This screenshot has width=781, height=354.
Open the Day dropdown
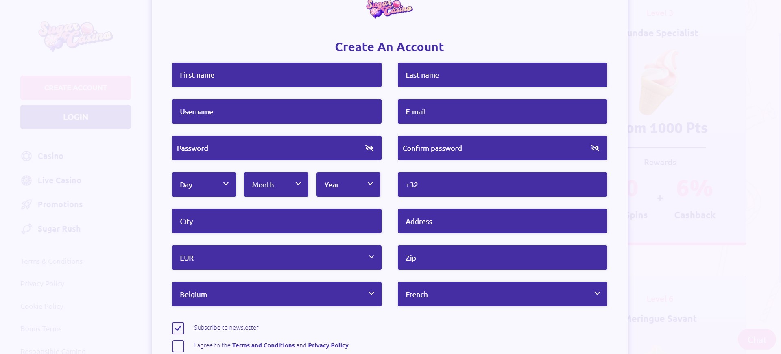coord(204,185)
